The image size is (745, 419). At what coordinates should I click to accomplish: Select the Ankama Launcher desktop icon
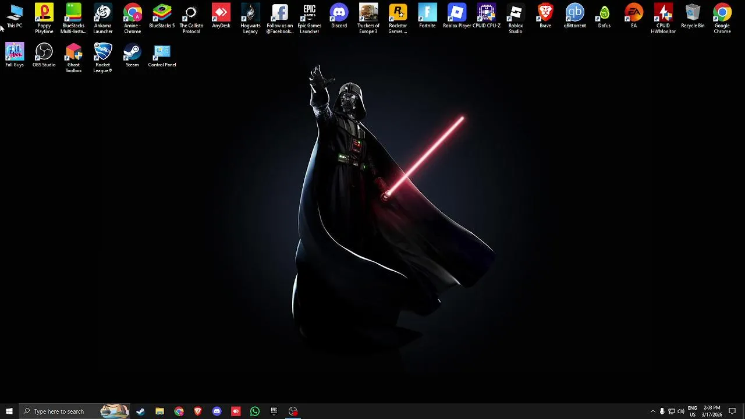point(103,19)
